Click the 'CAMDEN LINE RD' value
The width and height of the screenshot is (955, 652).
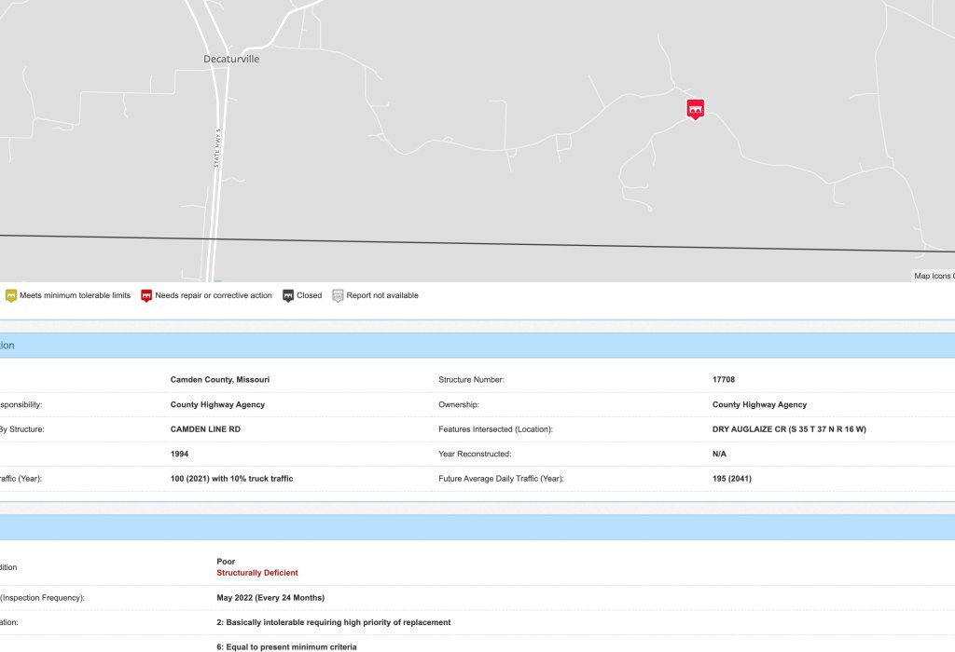[x=206, y=429]
